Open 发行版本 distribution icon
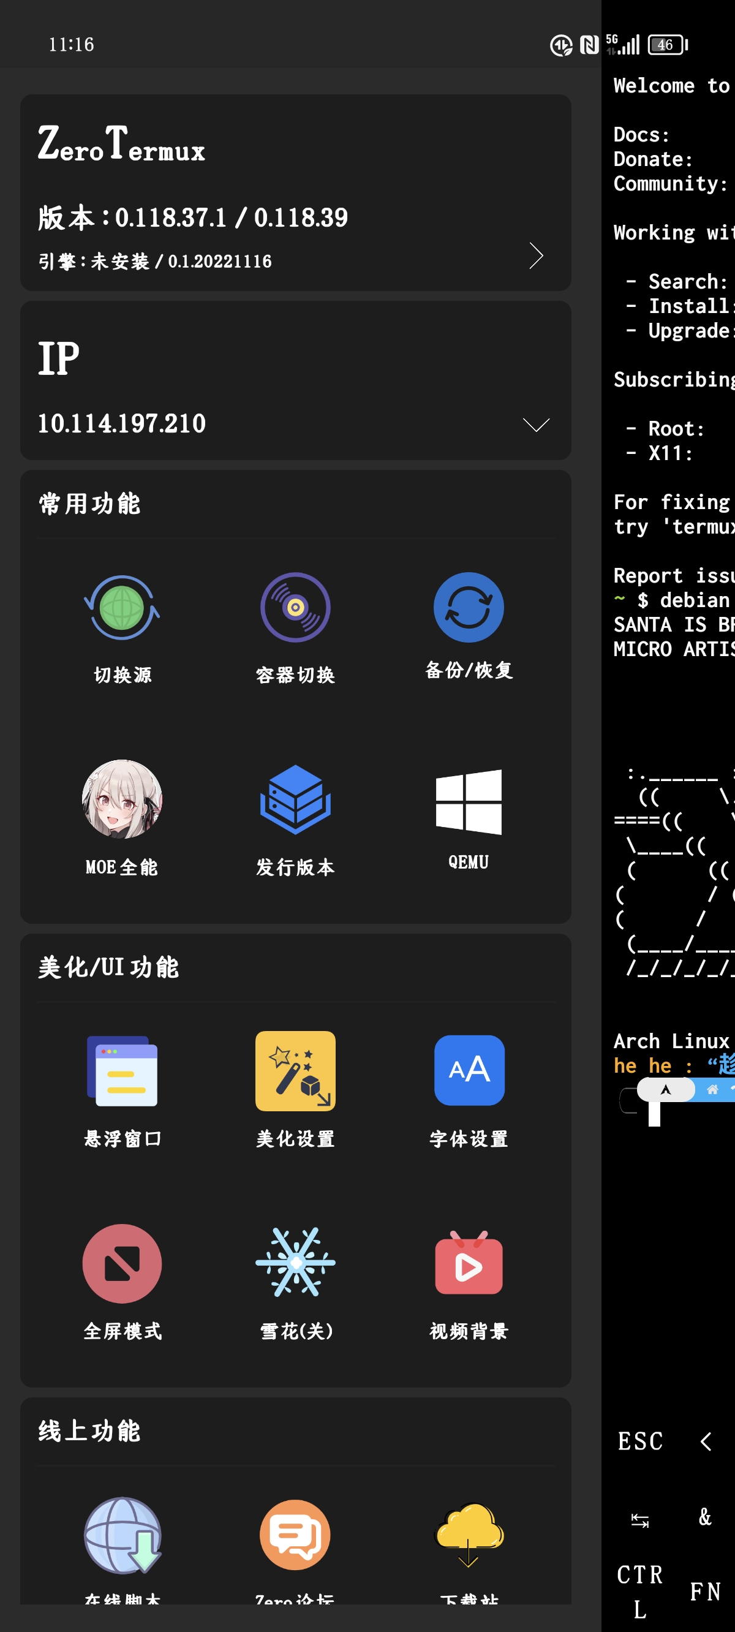This screenshot has height=1632, width=735. [x=295, y=799]
